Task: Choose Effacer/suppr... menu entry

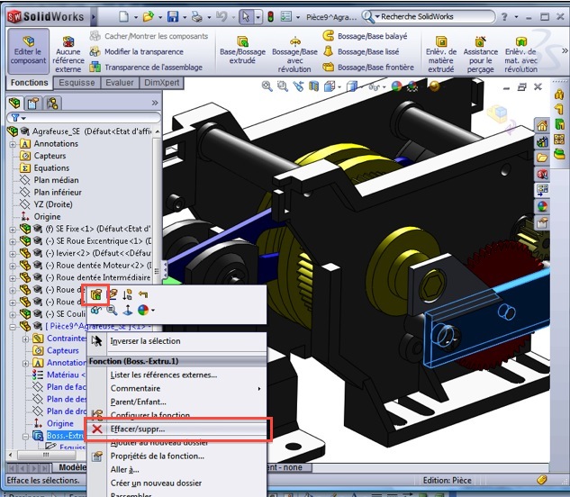Action: pyautogui.click(x=177, y=429)
